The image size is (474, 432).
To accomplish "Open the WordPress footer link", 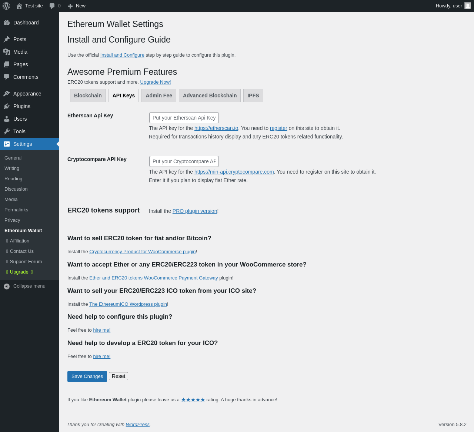I will click(x=138, y=425).
